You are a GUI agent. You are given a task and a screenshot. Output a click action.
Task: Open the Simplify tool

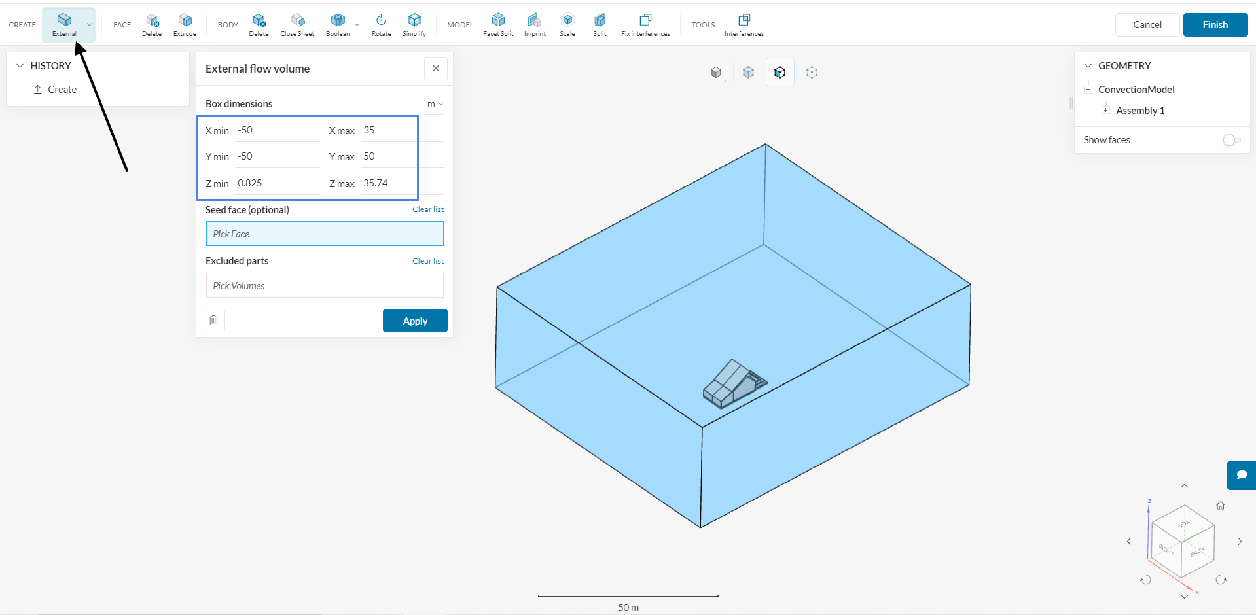point(414,25)
